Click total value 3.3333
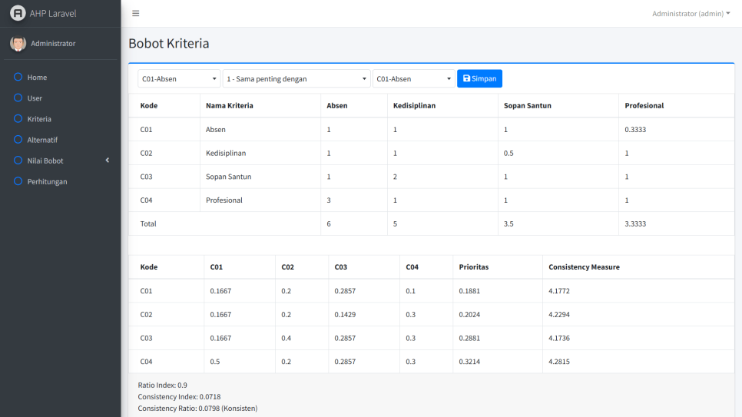 coord(635,224)
